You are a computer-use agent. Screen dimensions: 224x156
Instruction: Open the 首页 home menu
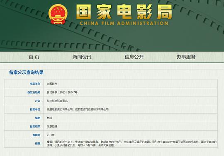[x=34, y=57]
